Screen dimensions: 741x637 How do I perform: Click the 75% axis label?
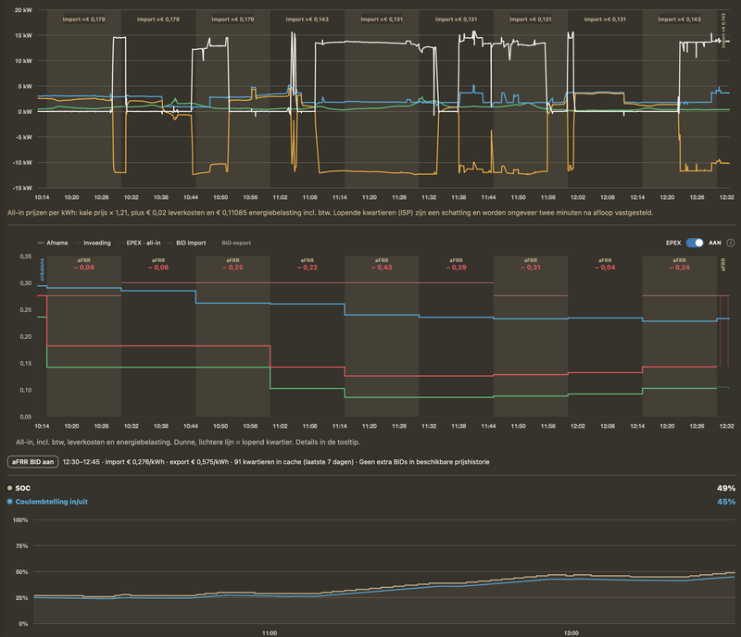pos(21,546)
